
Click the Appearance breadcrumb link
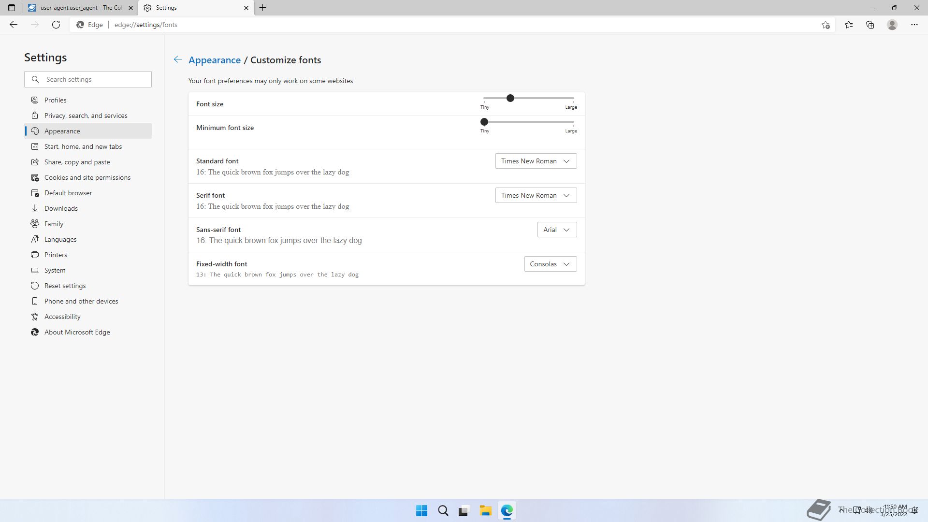pyautogui.click(x=215, y=60)
